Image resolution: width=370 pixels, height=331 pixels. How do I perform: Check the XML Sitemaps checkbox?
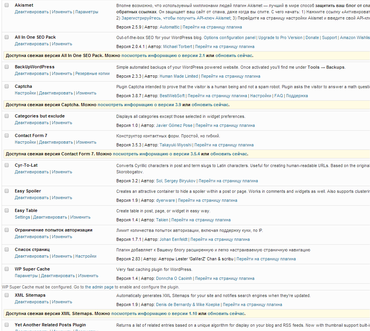pos(7,295)
